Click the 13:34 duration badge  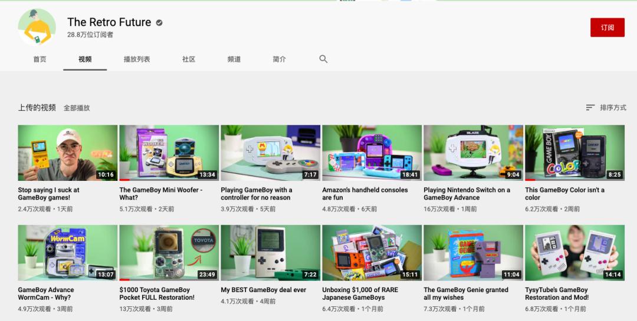pyautogui.click(x=207, y=174)
